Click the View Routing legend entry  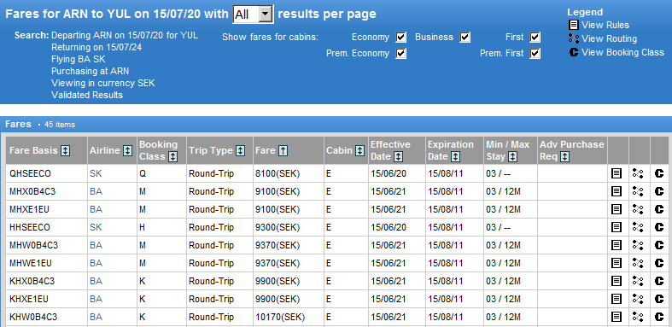pos(603,38)
